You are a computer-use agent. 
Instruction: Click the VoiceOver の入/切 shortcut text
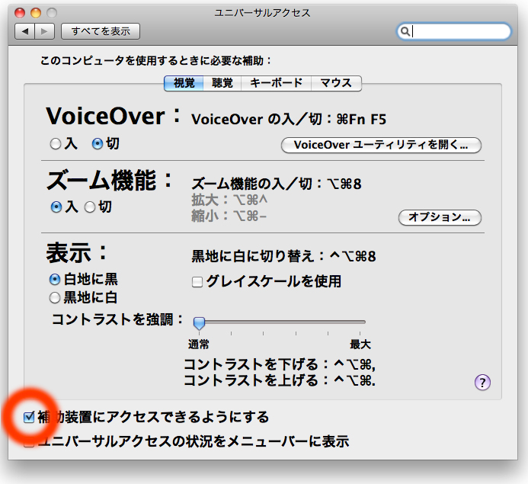point(289,119)
